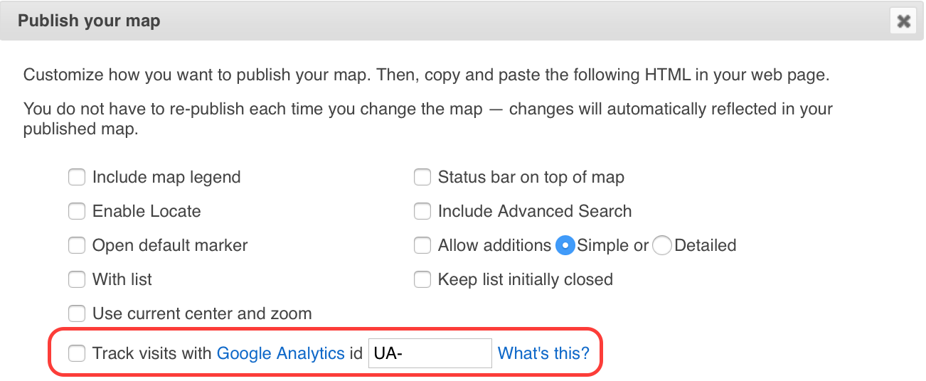926x381 pixels.
Task: Click the Detailed label text
Action: [705, 245]
